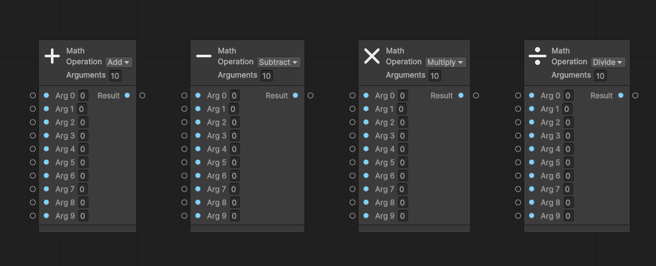This screenshot has height=266, width=656.
Task: Click Arg 7 value field on Divide node
Action: click(568, 189)
